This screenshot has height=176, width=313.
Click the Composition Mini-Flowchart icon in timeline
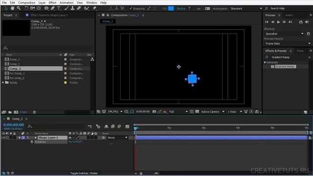coord(90,126)
